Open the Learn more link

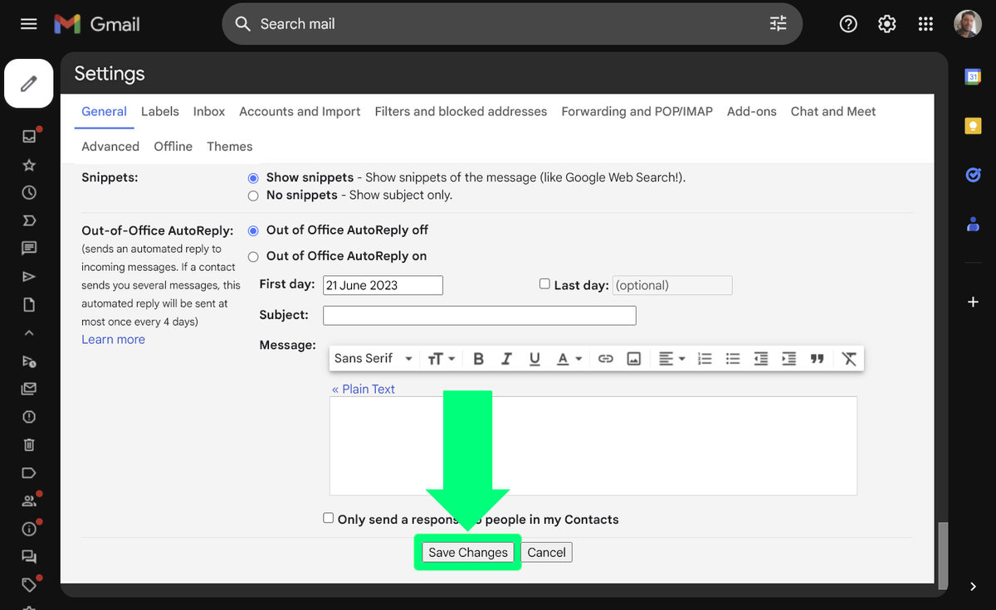pos(113,339)
